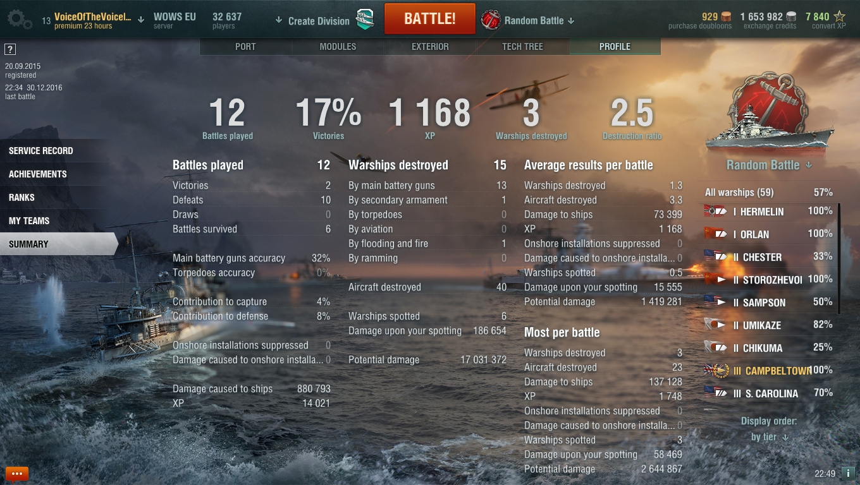
Task: Click the convert XP star icon
Action: (x=839, y=16)
